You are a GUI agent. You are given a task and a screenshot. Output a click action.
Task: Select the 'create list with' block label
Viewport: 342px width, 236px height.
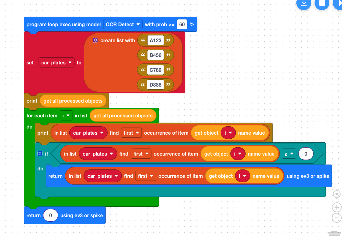pos(118,40)
